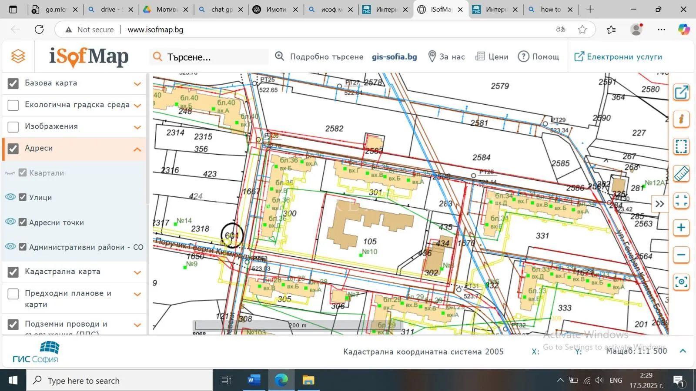Zoom out with the minus button
The height and width of the screenshot is (391, 696).
681,255
